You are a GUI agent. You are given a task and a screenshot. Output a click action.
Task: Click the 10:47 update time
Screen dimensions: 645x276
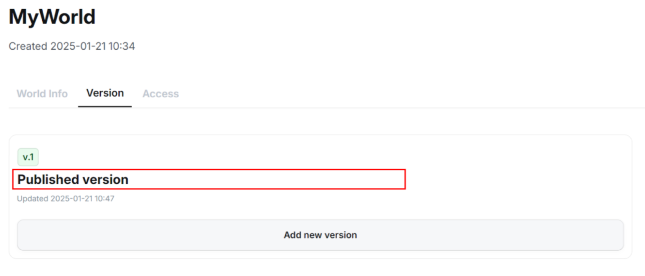coord(104,199)
